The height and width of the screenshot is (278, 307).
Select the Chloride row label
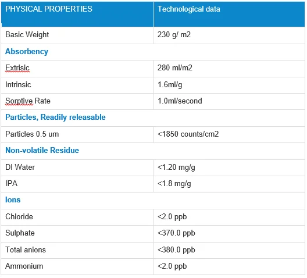[x=19, y=217]
